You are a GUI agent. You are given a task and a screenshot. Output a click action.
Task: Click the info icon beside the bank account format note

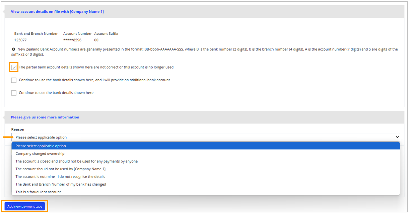[13, 49]
